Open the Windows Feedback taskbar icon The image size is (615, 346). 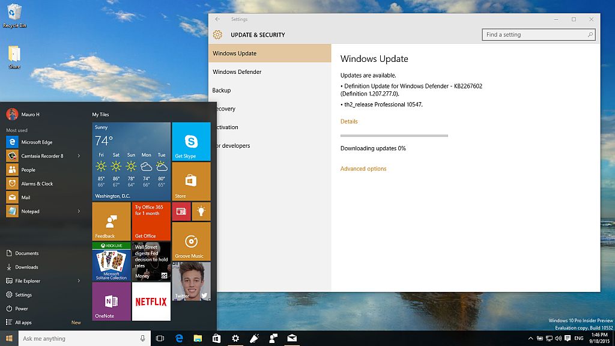pos(254,338)
